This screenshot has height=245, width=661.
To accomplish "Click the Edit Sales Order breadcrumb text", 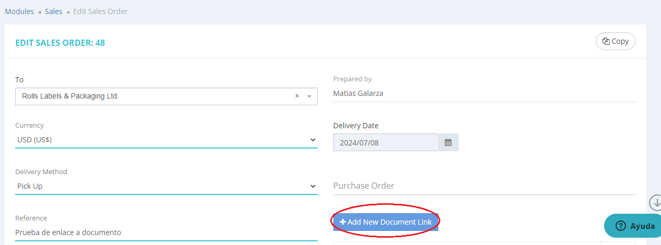I will pyautogui.click(x=100, y=11).
